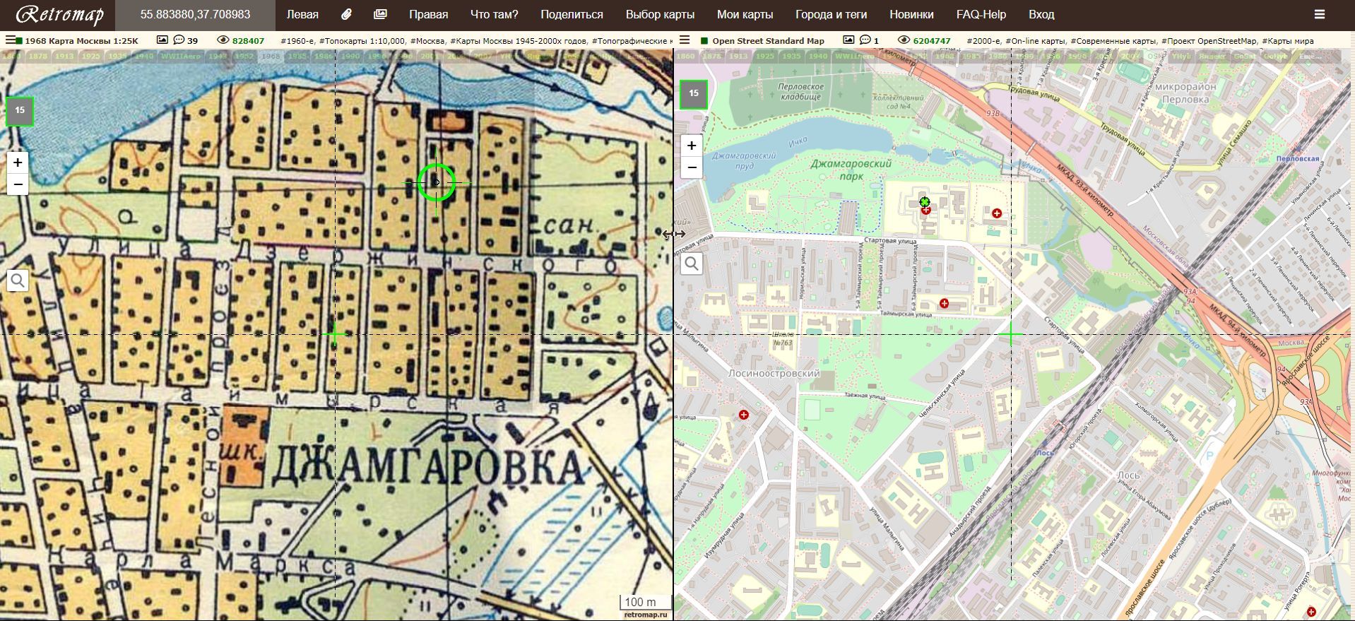The height and width of the screenshot is (621, 1355).
Task: Click the red hospital marker near Таймырская улица
Action: pyautogui.click(x=944, y=304)
